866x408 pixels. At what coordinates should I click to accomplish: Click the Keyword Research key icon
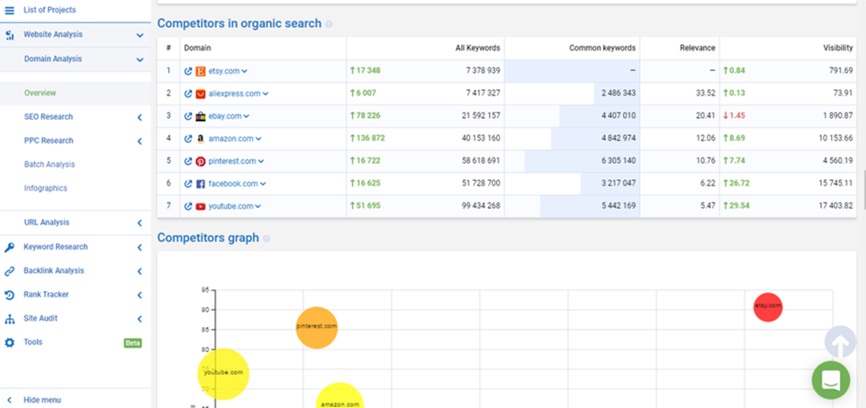click(x=9, y=247)
